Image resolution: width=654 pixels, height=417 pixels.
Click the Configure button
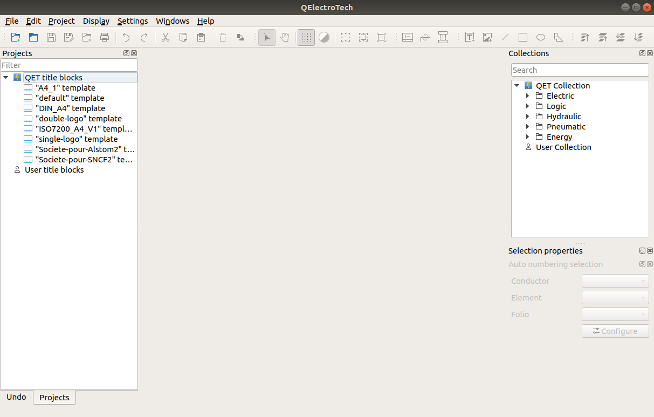pos(615,331)
